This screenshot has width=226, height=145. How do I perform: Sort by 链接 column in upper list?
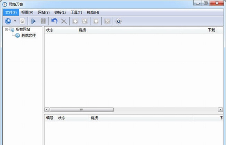coord(129,30)
